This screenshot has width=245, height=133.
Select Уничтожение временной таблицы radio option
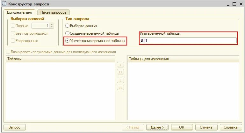tap(67, 41)
